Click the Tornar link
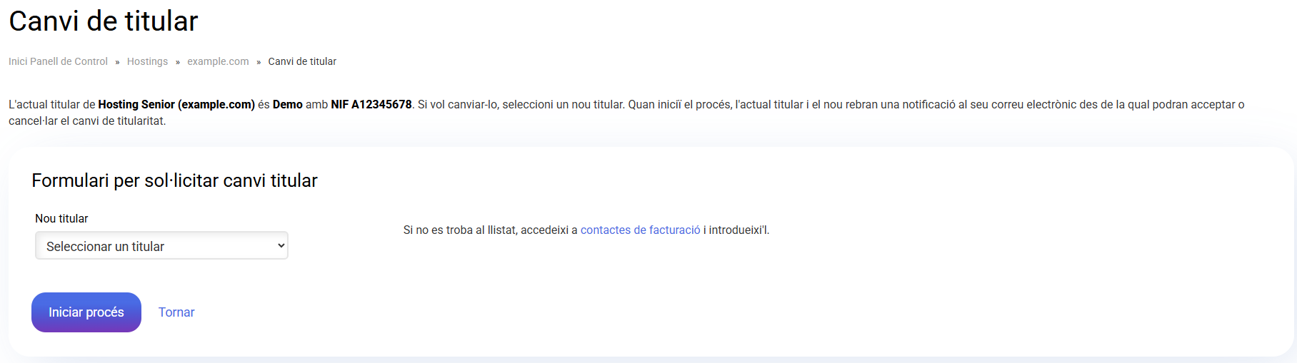Image resolution: width=1297 pixels, height=363 pixels. pyautogui.click(x=176, y=312)
